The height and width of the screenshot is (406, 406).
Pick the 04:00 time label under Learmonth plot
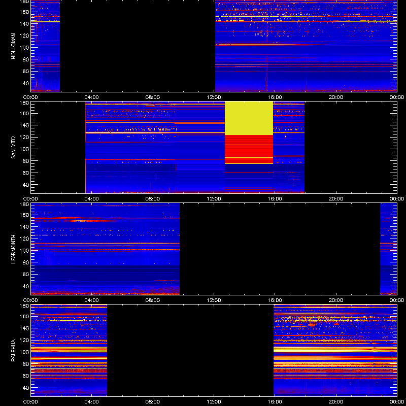92,300
